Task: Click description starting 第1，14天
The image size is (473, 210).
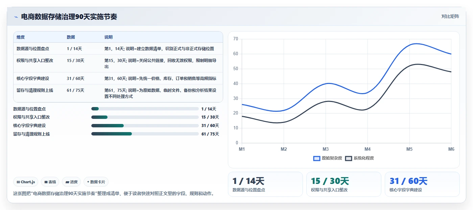Action: [159, 48]
